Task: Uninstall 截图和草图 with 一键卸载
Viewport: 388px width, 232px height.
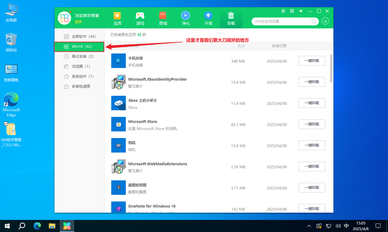Action: point(312,188)
